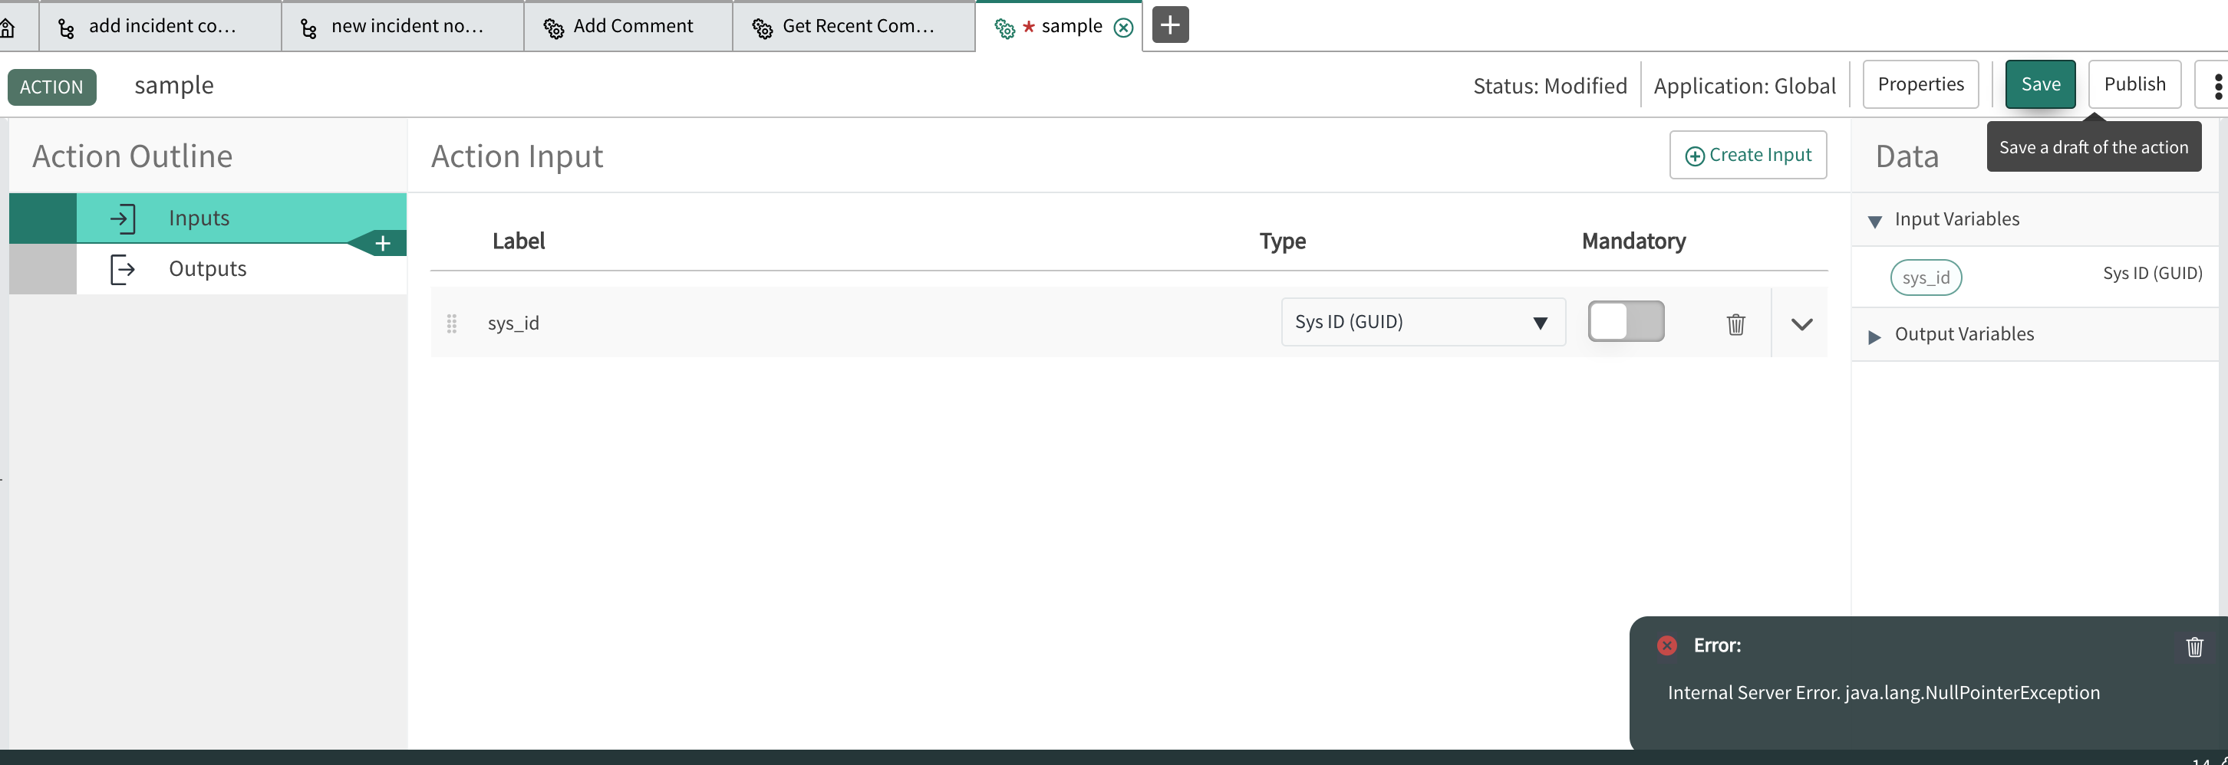Click the Type column header
The width and height of the screenshot is (2228, 765).
(x=1282, y=241)
